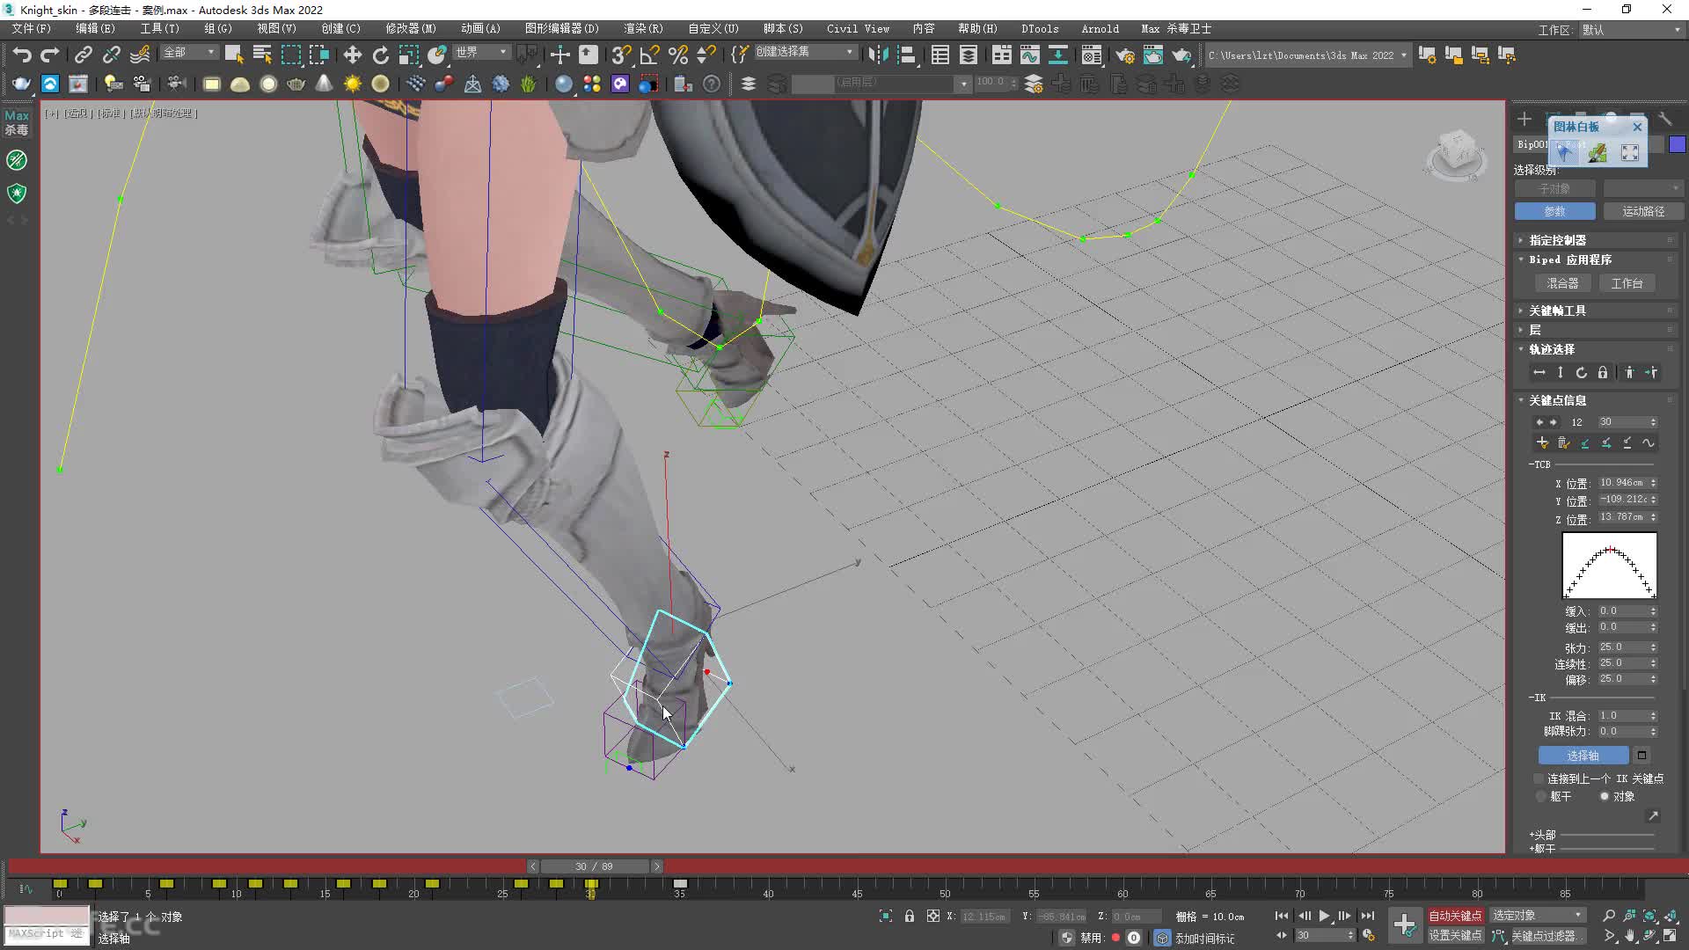The height and width of the screenshot is (950, 1689).
Task: Expand the 指定控制器 rollout
Action: pos(1597,240)
